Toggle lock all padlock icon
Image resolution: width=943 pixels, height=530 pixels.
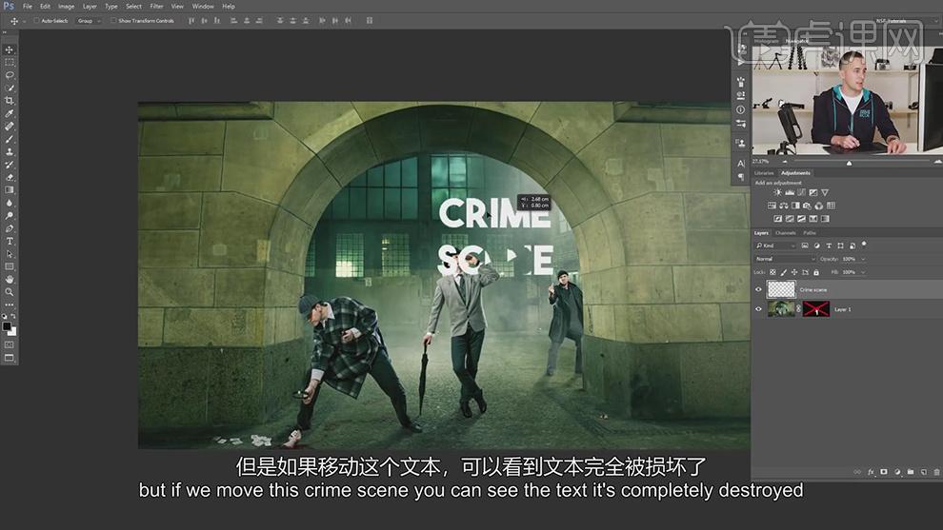(816, 272)
